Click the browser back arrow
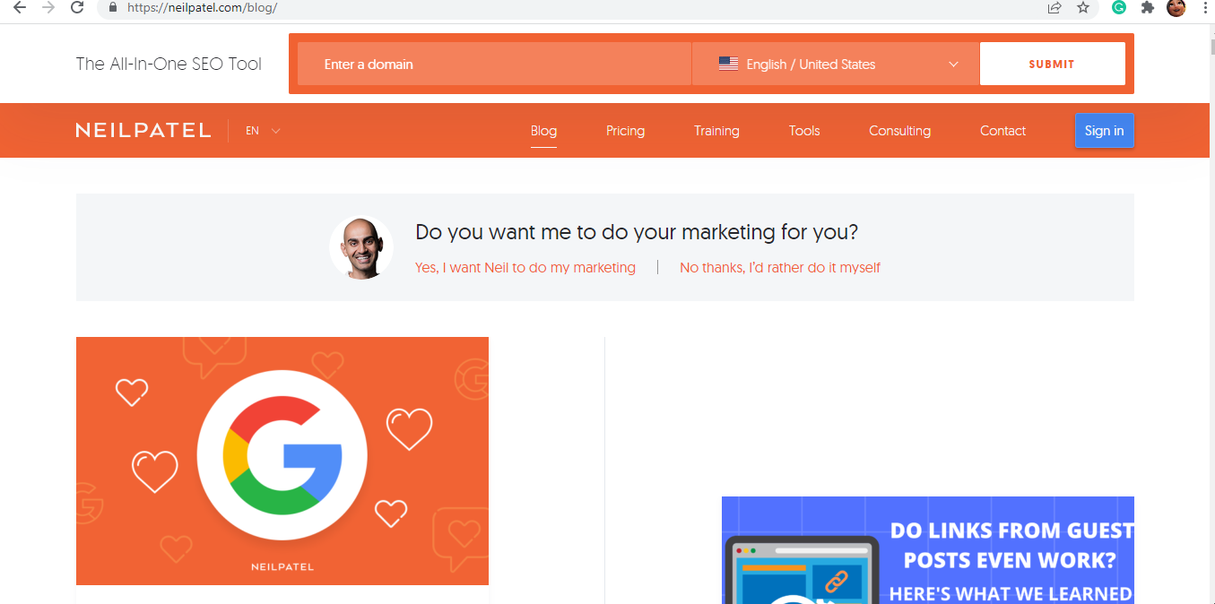This screenshot has height=604, width=1215. coord(19,7)
